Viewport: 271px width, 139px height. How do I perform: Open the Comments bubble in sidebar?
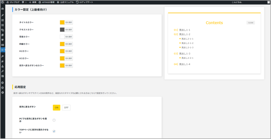click(x=3, y=40)
